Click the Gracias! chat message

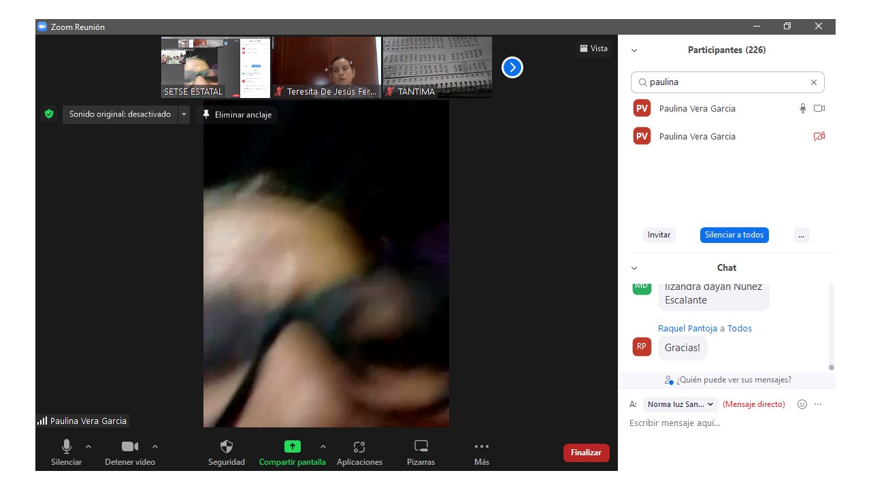683,348
